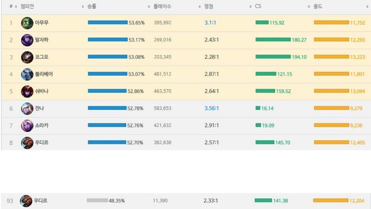The width and height of the screenshot is (371, 209).
Task: Open the 아무무 champion name link
Action: click(x=42, y=23)
